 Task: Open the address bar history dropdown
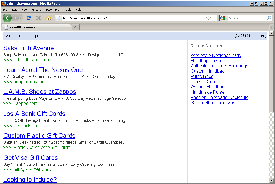coord(214,18)
